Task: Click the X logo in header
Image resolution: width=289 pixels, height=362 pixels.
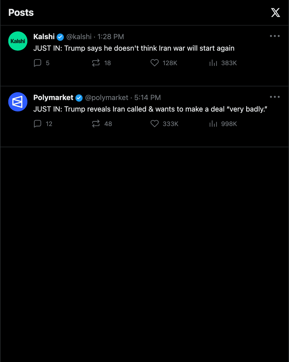Action: (275, 13)
